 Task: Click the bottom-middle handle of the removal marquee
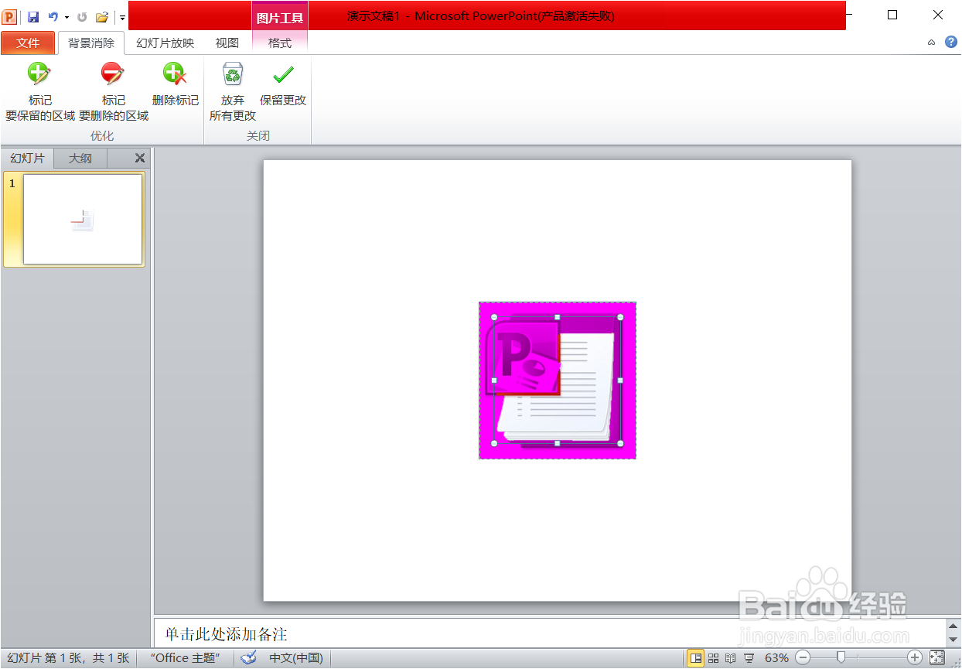[558, 444]
